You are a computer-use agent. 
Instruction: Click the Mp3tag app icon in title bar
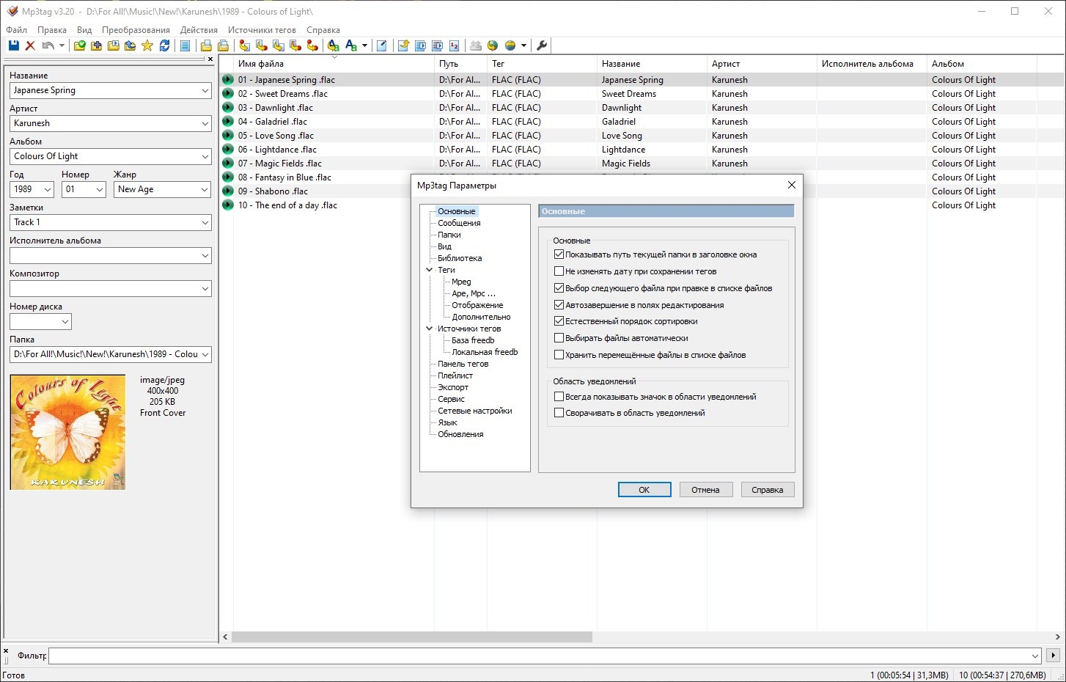12,11
